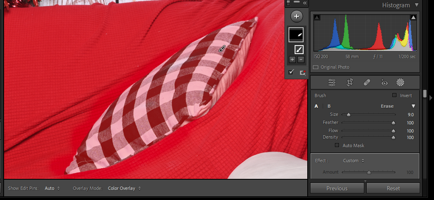
Task: Enable Auto Mask checkbox
Action: [x=337, y=145]
